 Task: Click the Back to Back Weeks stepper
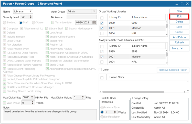[x=115, y=112]
